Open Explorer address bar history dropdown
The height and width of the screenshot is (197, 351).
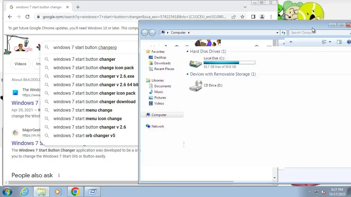[x=277, y=33]
